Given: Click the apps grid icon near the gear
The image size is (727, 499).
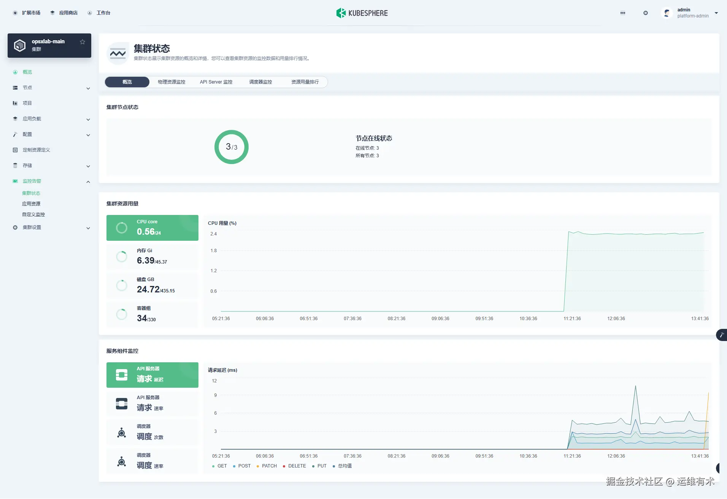Looking at the screenshot, I should [x=622, y=13].
